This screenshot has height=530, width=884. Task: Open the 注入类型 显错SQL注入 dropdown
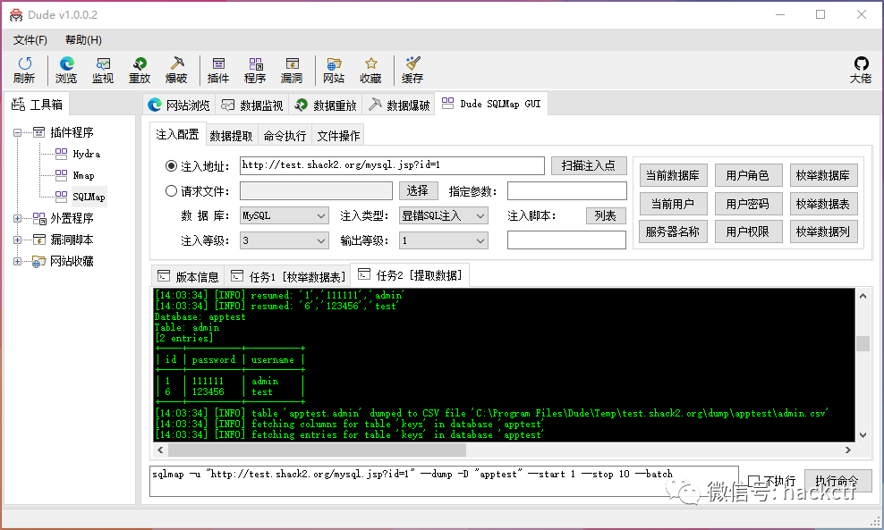(x=444, y=215)
